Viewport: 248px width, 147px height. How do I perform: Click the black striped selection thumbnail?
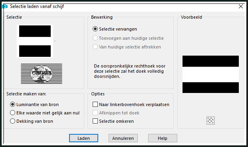[35, 41]
